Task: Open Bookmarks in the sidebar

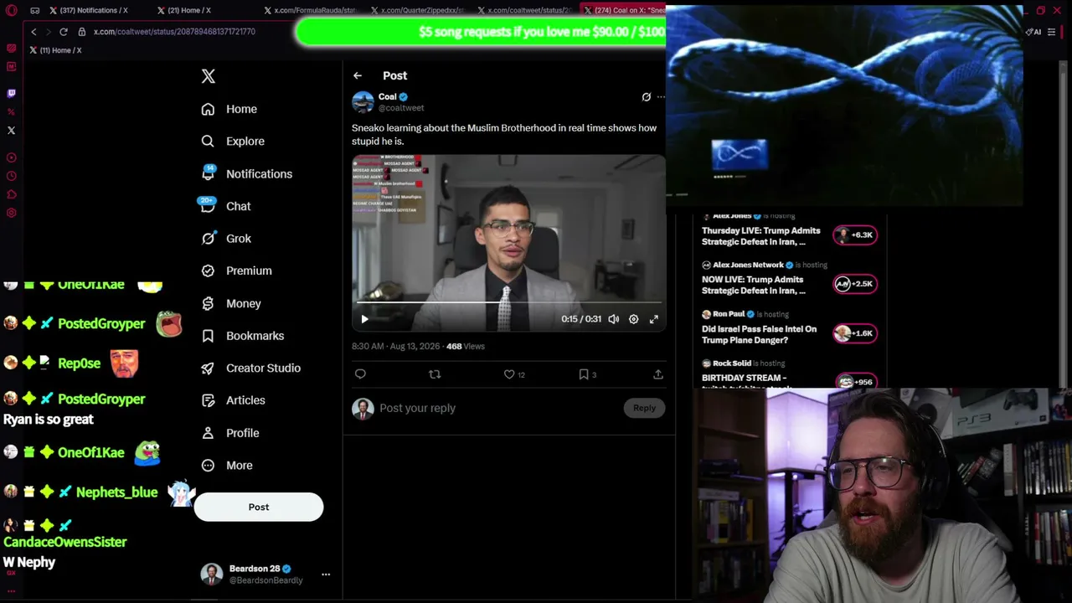Action: point(243,336)
